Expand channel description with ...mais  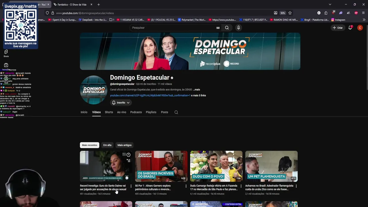(196, 90)
